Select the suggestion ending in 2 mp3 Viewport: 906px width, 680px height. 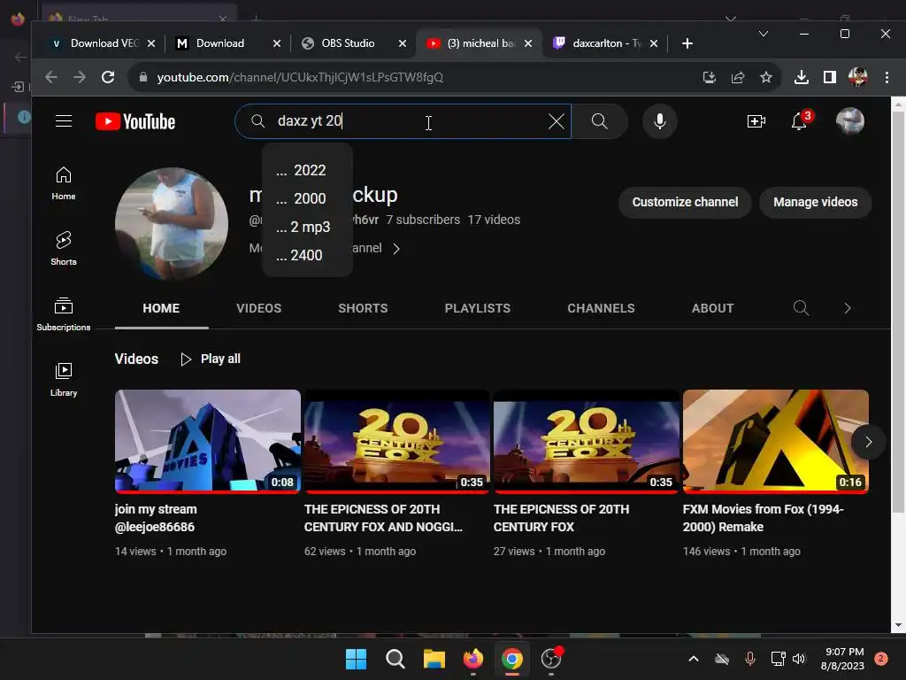(x=307, y=227)
